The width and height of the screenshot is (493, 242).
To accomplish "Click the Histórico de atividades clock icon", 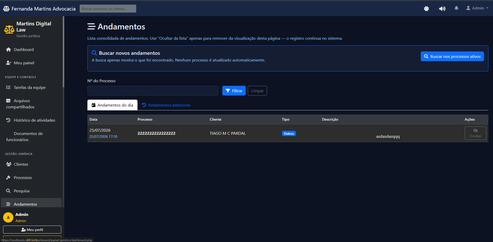I will pyautogui.click(x=8, y=120).
